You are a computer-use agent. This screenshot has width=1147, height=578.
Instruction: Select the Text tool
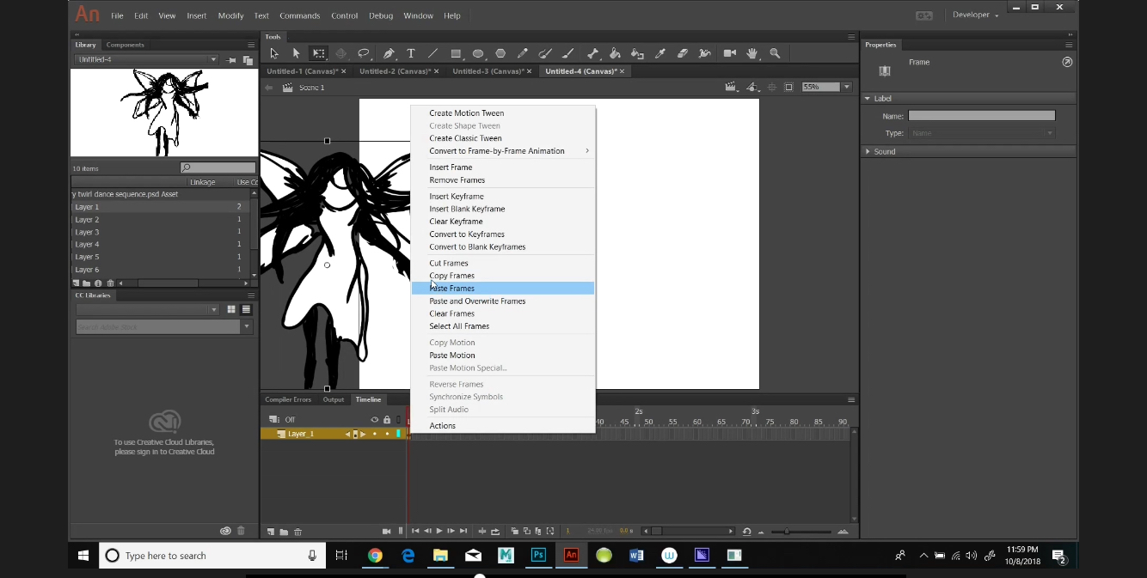click(x=411, y=53)
